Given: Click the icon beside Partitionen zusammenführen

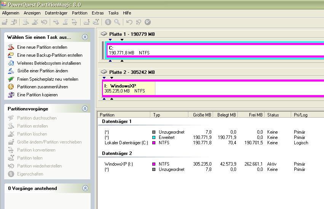Looking at the screenshot, I should (x=11, y=87).
